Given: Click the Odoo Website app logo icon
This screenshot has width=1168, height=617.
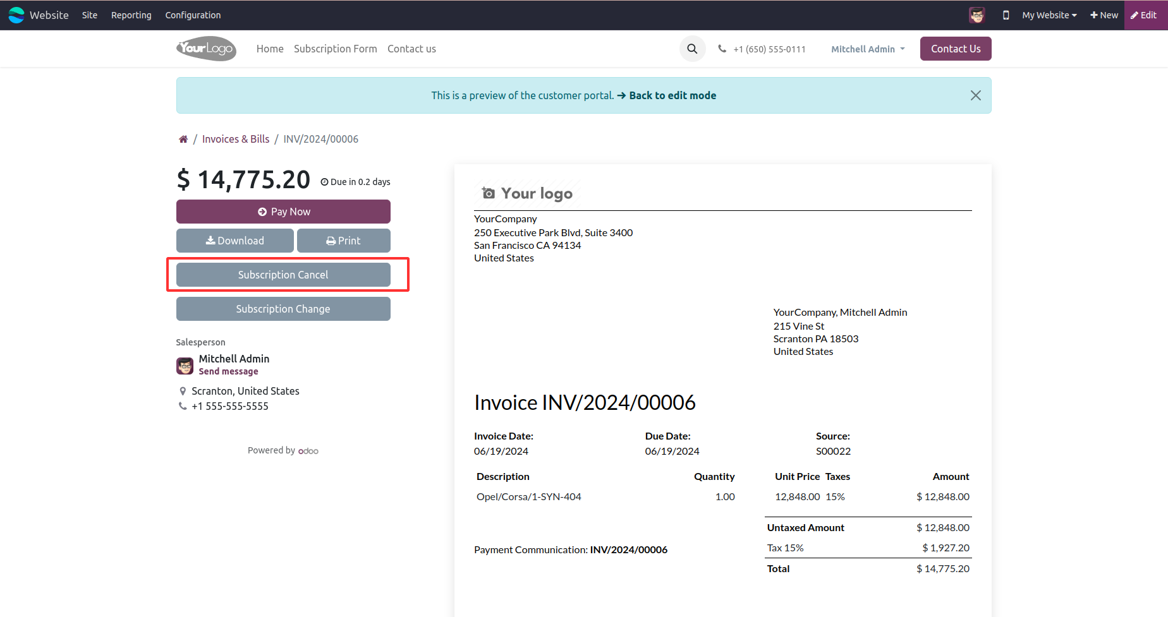Looking at the screenshot, I should click(x=17, y=15).
